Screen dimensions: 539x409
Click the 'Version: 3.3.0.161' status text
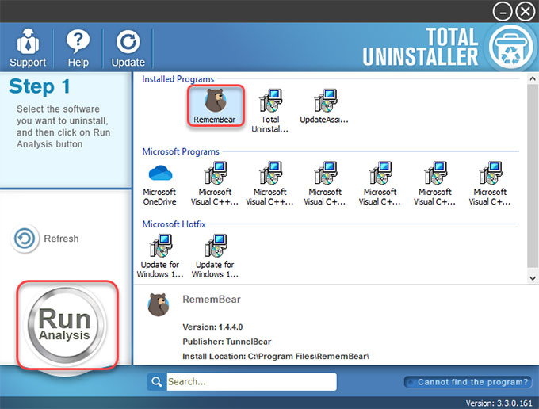click(499, 403)
